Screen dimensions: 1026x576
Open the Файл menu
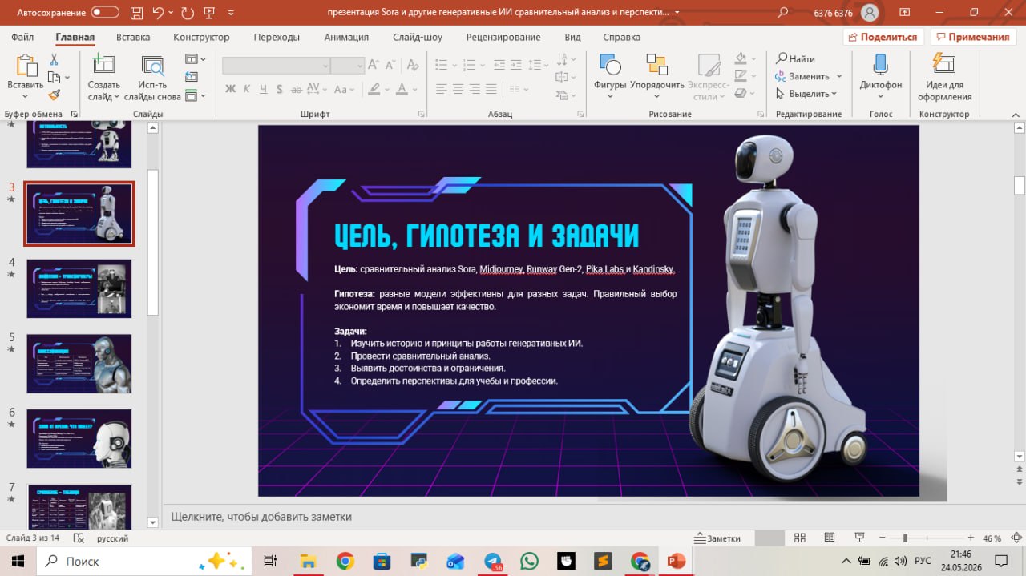(22, 37)
